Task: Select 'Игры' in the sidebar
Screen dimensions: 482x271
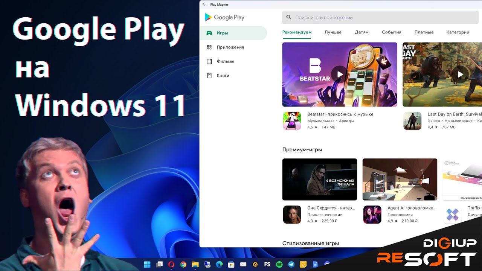Action: [233, 33]
